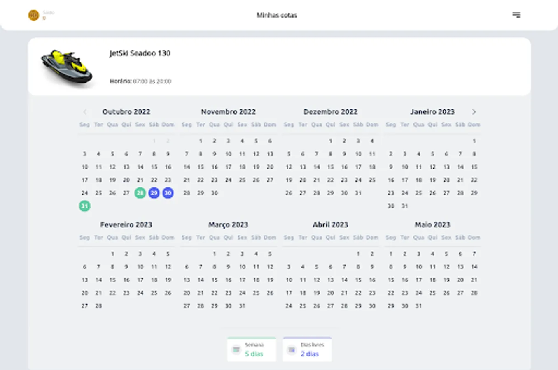Click the Semana calendar icon
The width and height of the screenshot is (558, 370).
coord(236,350)
